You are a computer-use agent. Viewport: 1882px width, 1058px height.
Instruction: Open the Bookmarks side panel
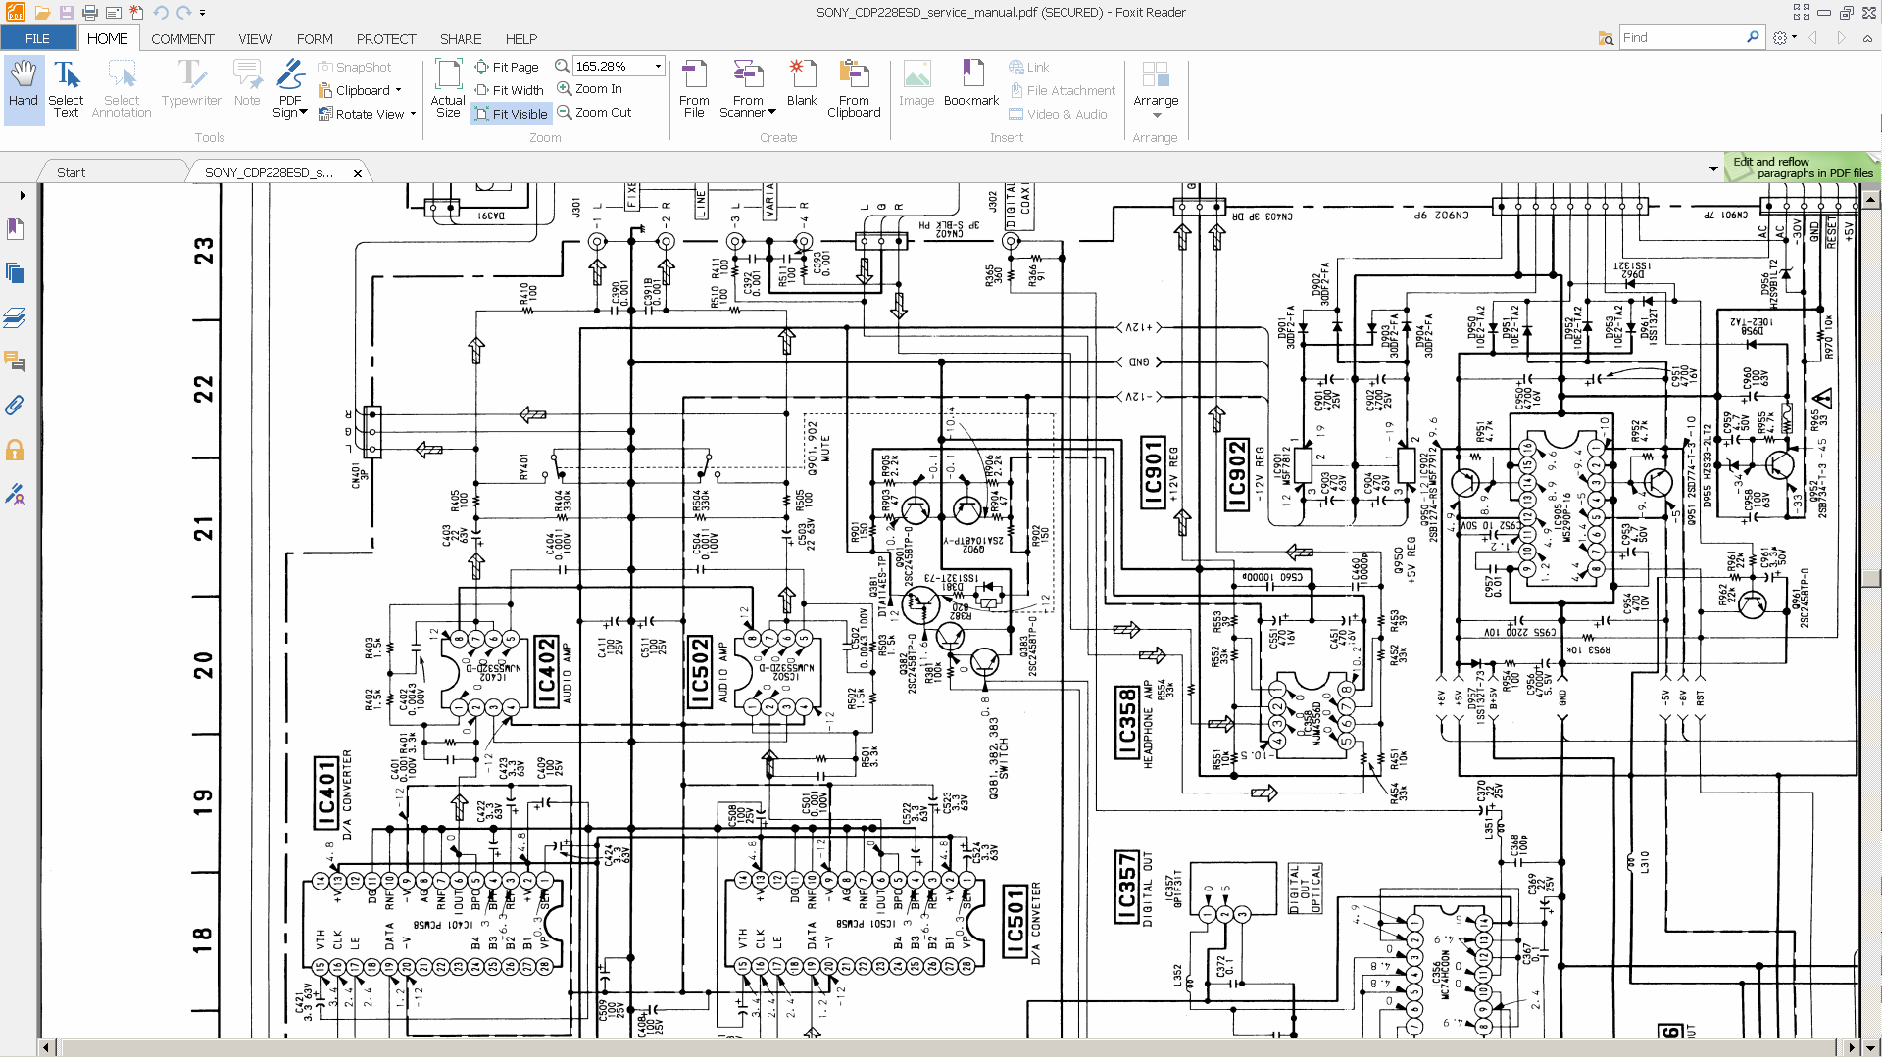coord(15,229)
